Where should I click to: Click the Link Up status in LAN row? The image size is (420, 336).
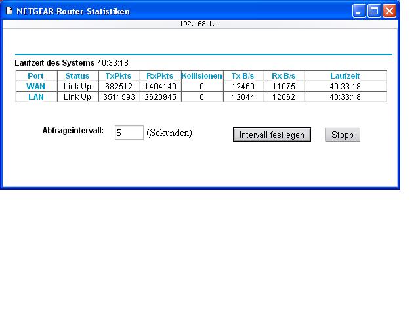click(x=77, y=97)
